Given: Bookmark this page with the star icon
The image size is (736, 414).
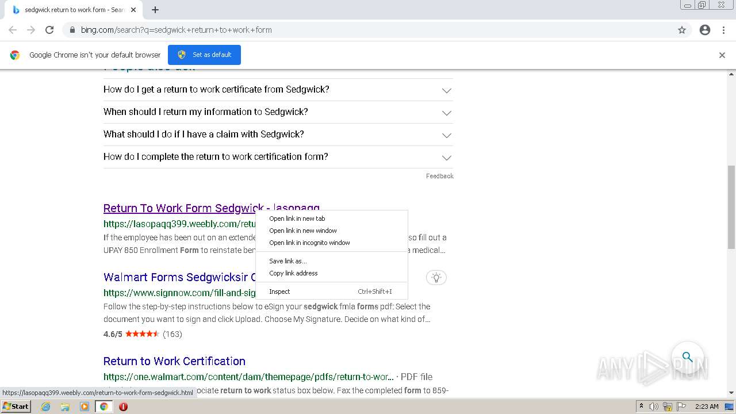Looking at the screenshot, I should tap(682, 30).
